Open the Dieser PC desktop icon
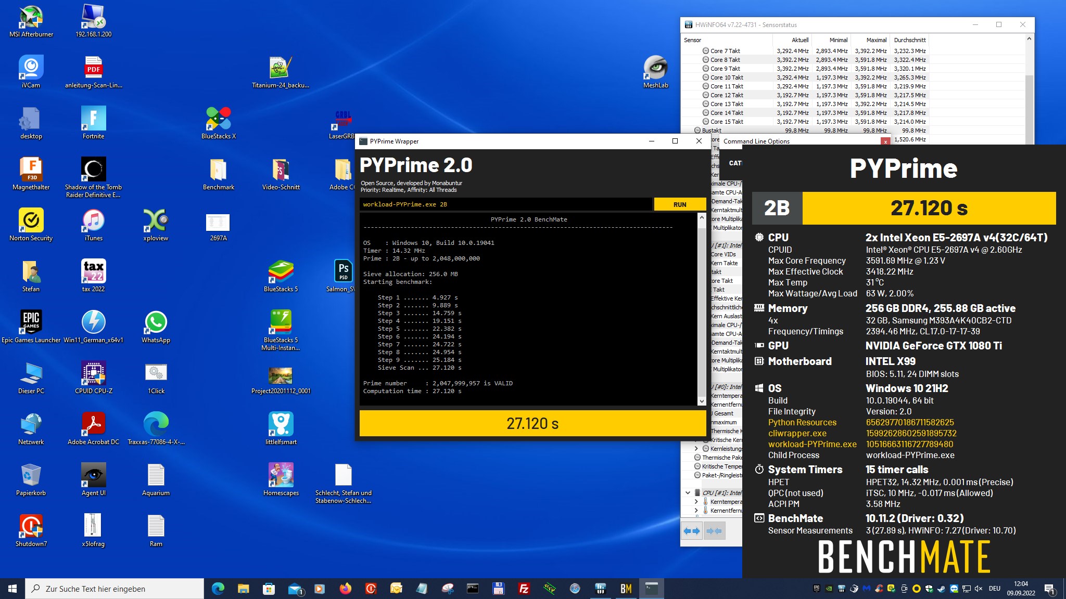1066x599 pixels. tap(31, 377)
